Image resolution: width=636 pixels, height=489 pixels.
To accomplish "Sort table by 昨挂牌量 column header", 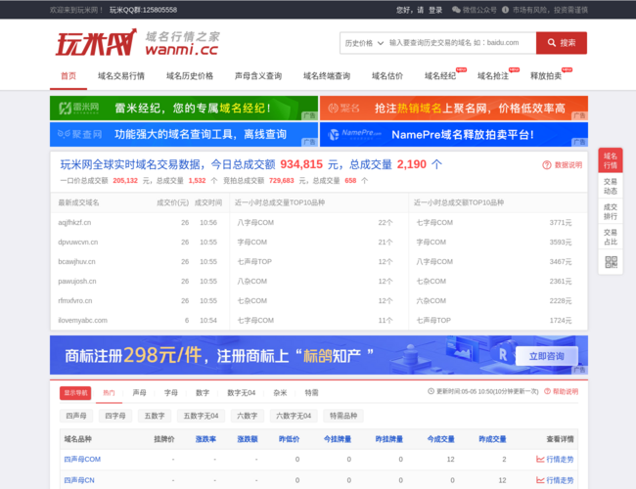I will coord(389,439).
